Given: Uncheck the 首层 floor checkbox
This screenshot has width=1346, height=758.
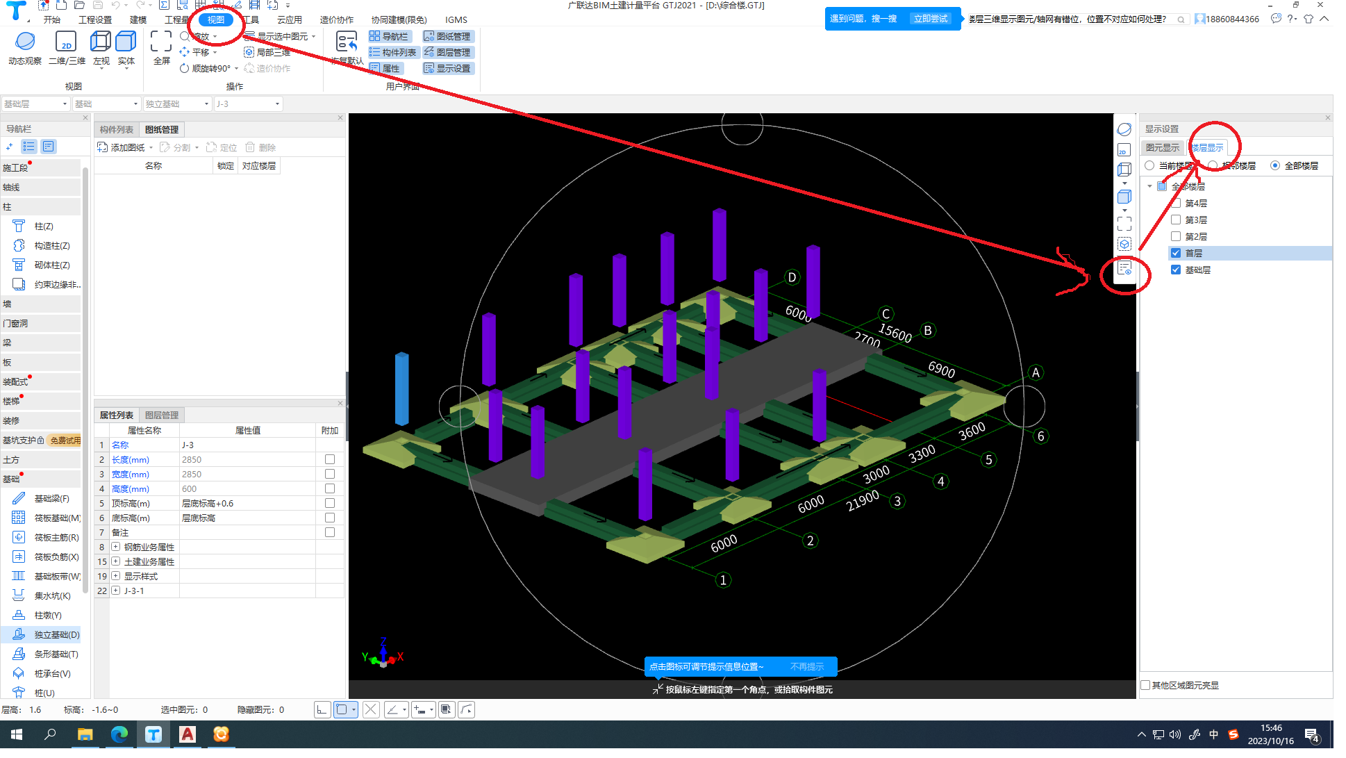Looking at the screenshot, I should pos(1176,253).
